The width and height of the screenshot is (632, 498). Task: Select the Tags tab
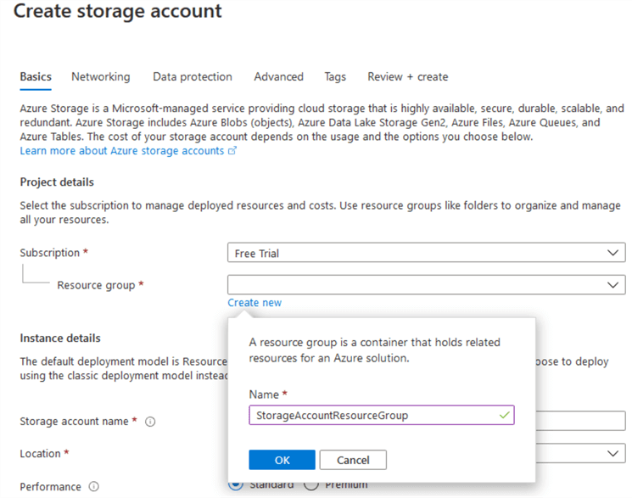coord(335,77)
